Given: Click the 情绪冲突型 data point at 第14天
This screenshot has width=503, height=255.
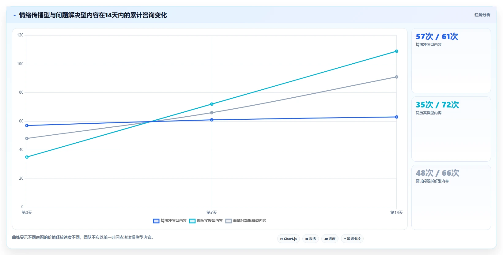Looking at the screenshot, I should click(396, 117).
